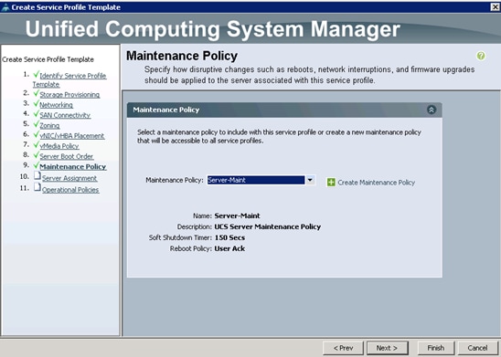Image resolution: width=501 pixels, height=357 pixels.
Task: Click the Finish button
Action: point(436,348)
